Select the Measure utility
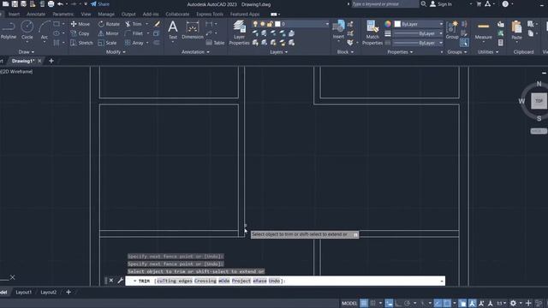Viewport: 548px width, 308px height. (x=483, y=31)
